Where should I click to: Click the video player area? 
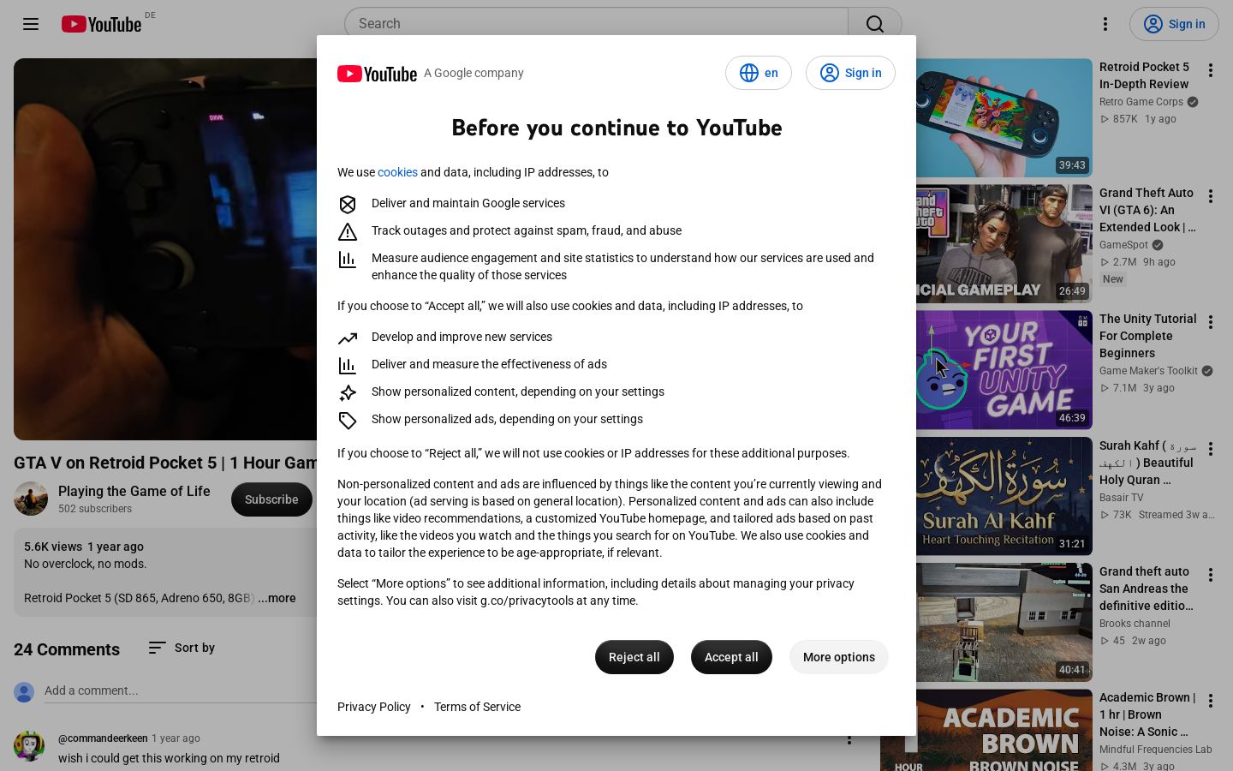click(165, 249)
